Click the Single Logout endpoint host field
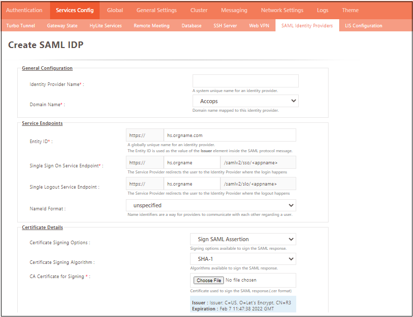Screen dimensions: 413x317 [x=192, y=184]
